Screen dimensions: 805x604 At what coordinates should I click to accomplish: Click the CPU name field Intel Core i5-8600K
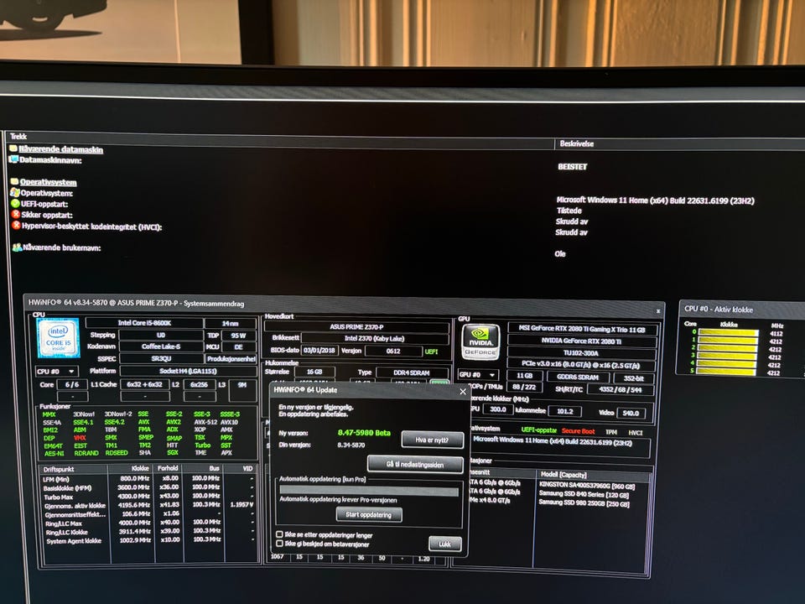coord(144,323)
